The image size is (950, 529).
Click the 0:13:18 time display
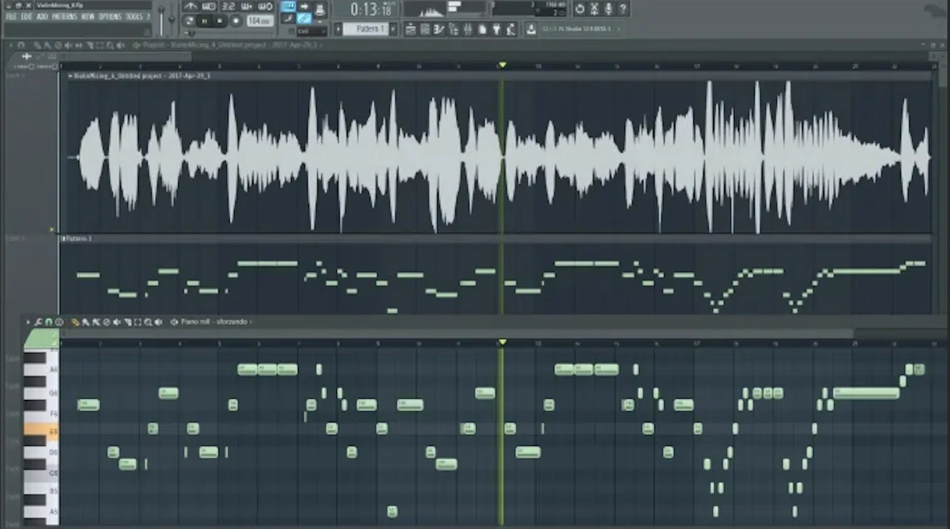(371, 9)
